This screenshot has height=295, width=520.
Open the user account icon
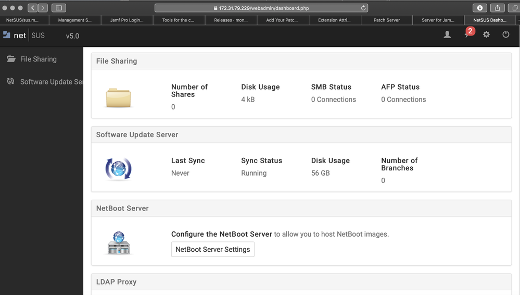447,34
